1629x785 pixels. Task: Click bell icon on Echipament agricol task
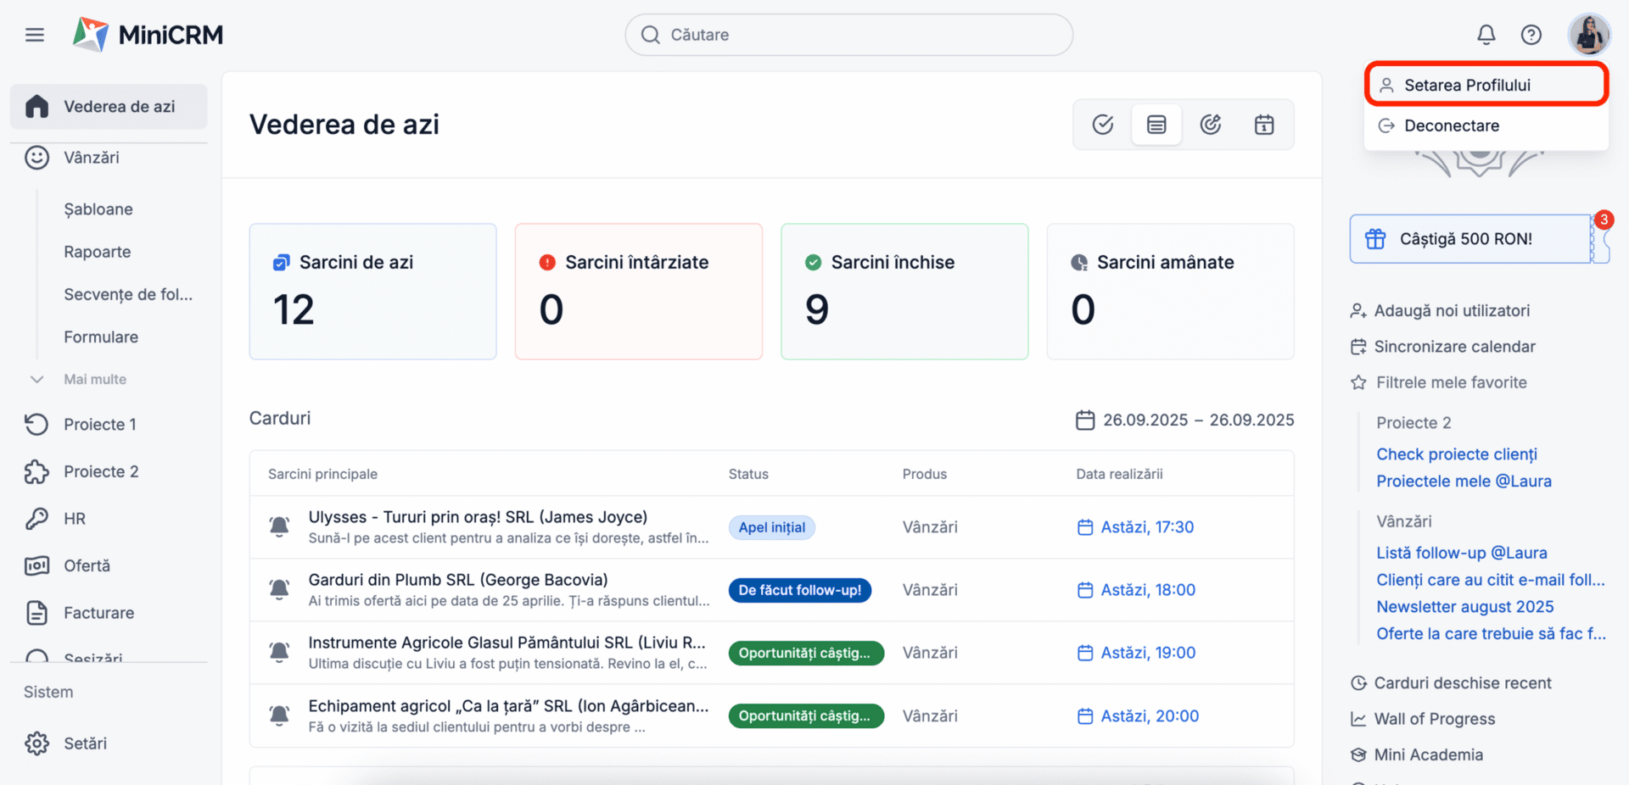[279, 715]
